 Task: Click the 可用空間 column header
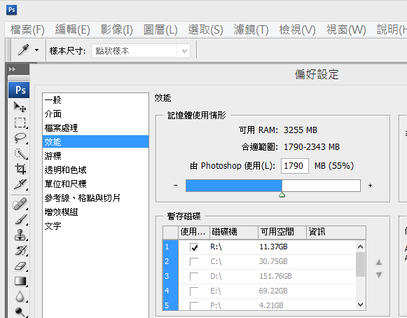282,232
